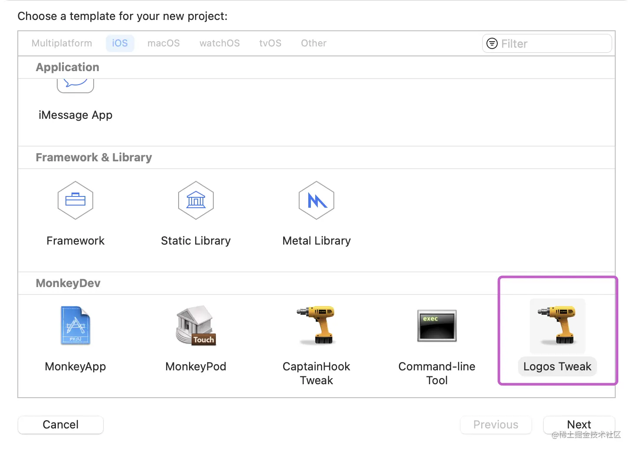The height and width of the screenshot is (451, 633).
Task: Click the "MonkeyPod" label
Action: coord(196,366)
